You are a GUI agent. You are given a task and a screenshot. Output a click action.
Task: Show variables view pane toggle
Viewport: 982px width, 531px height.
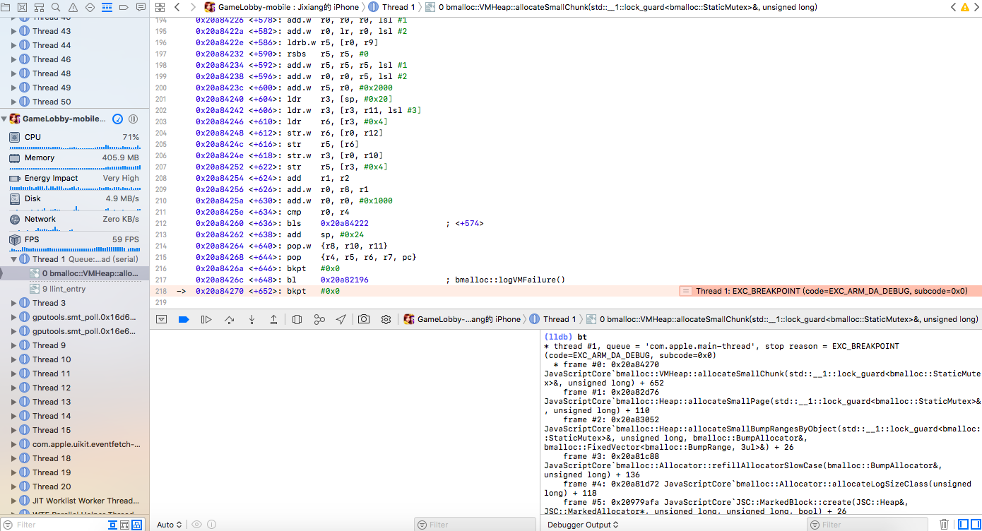962,525
